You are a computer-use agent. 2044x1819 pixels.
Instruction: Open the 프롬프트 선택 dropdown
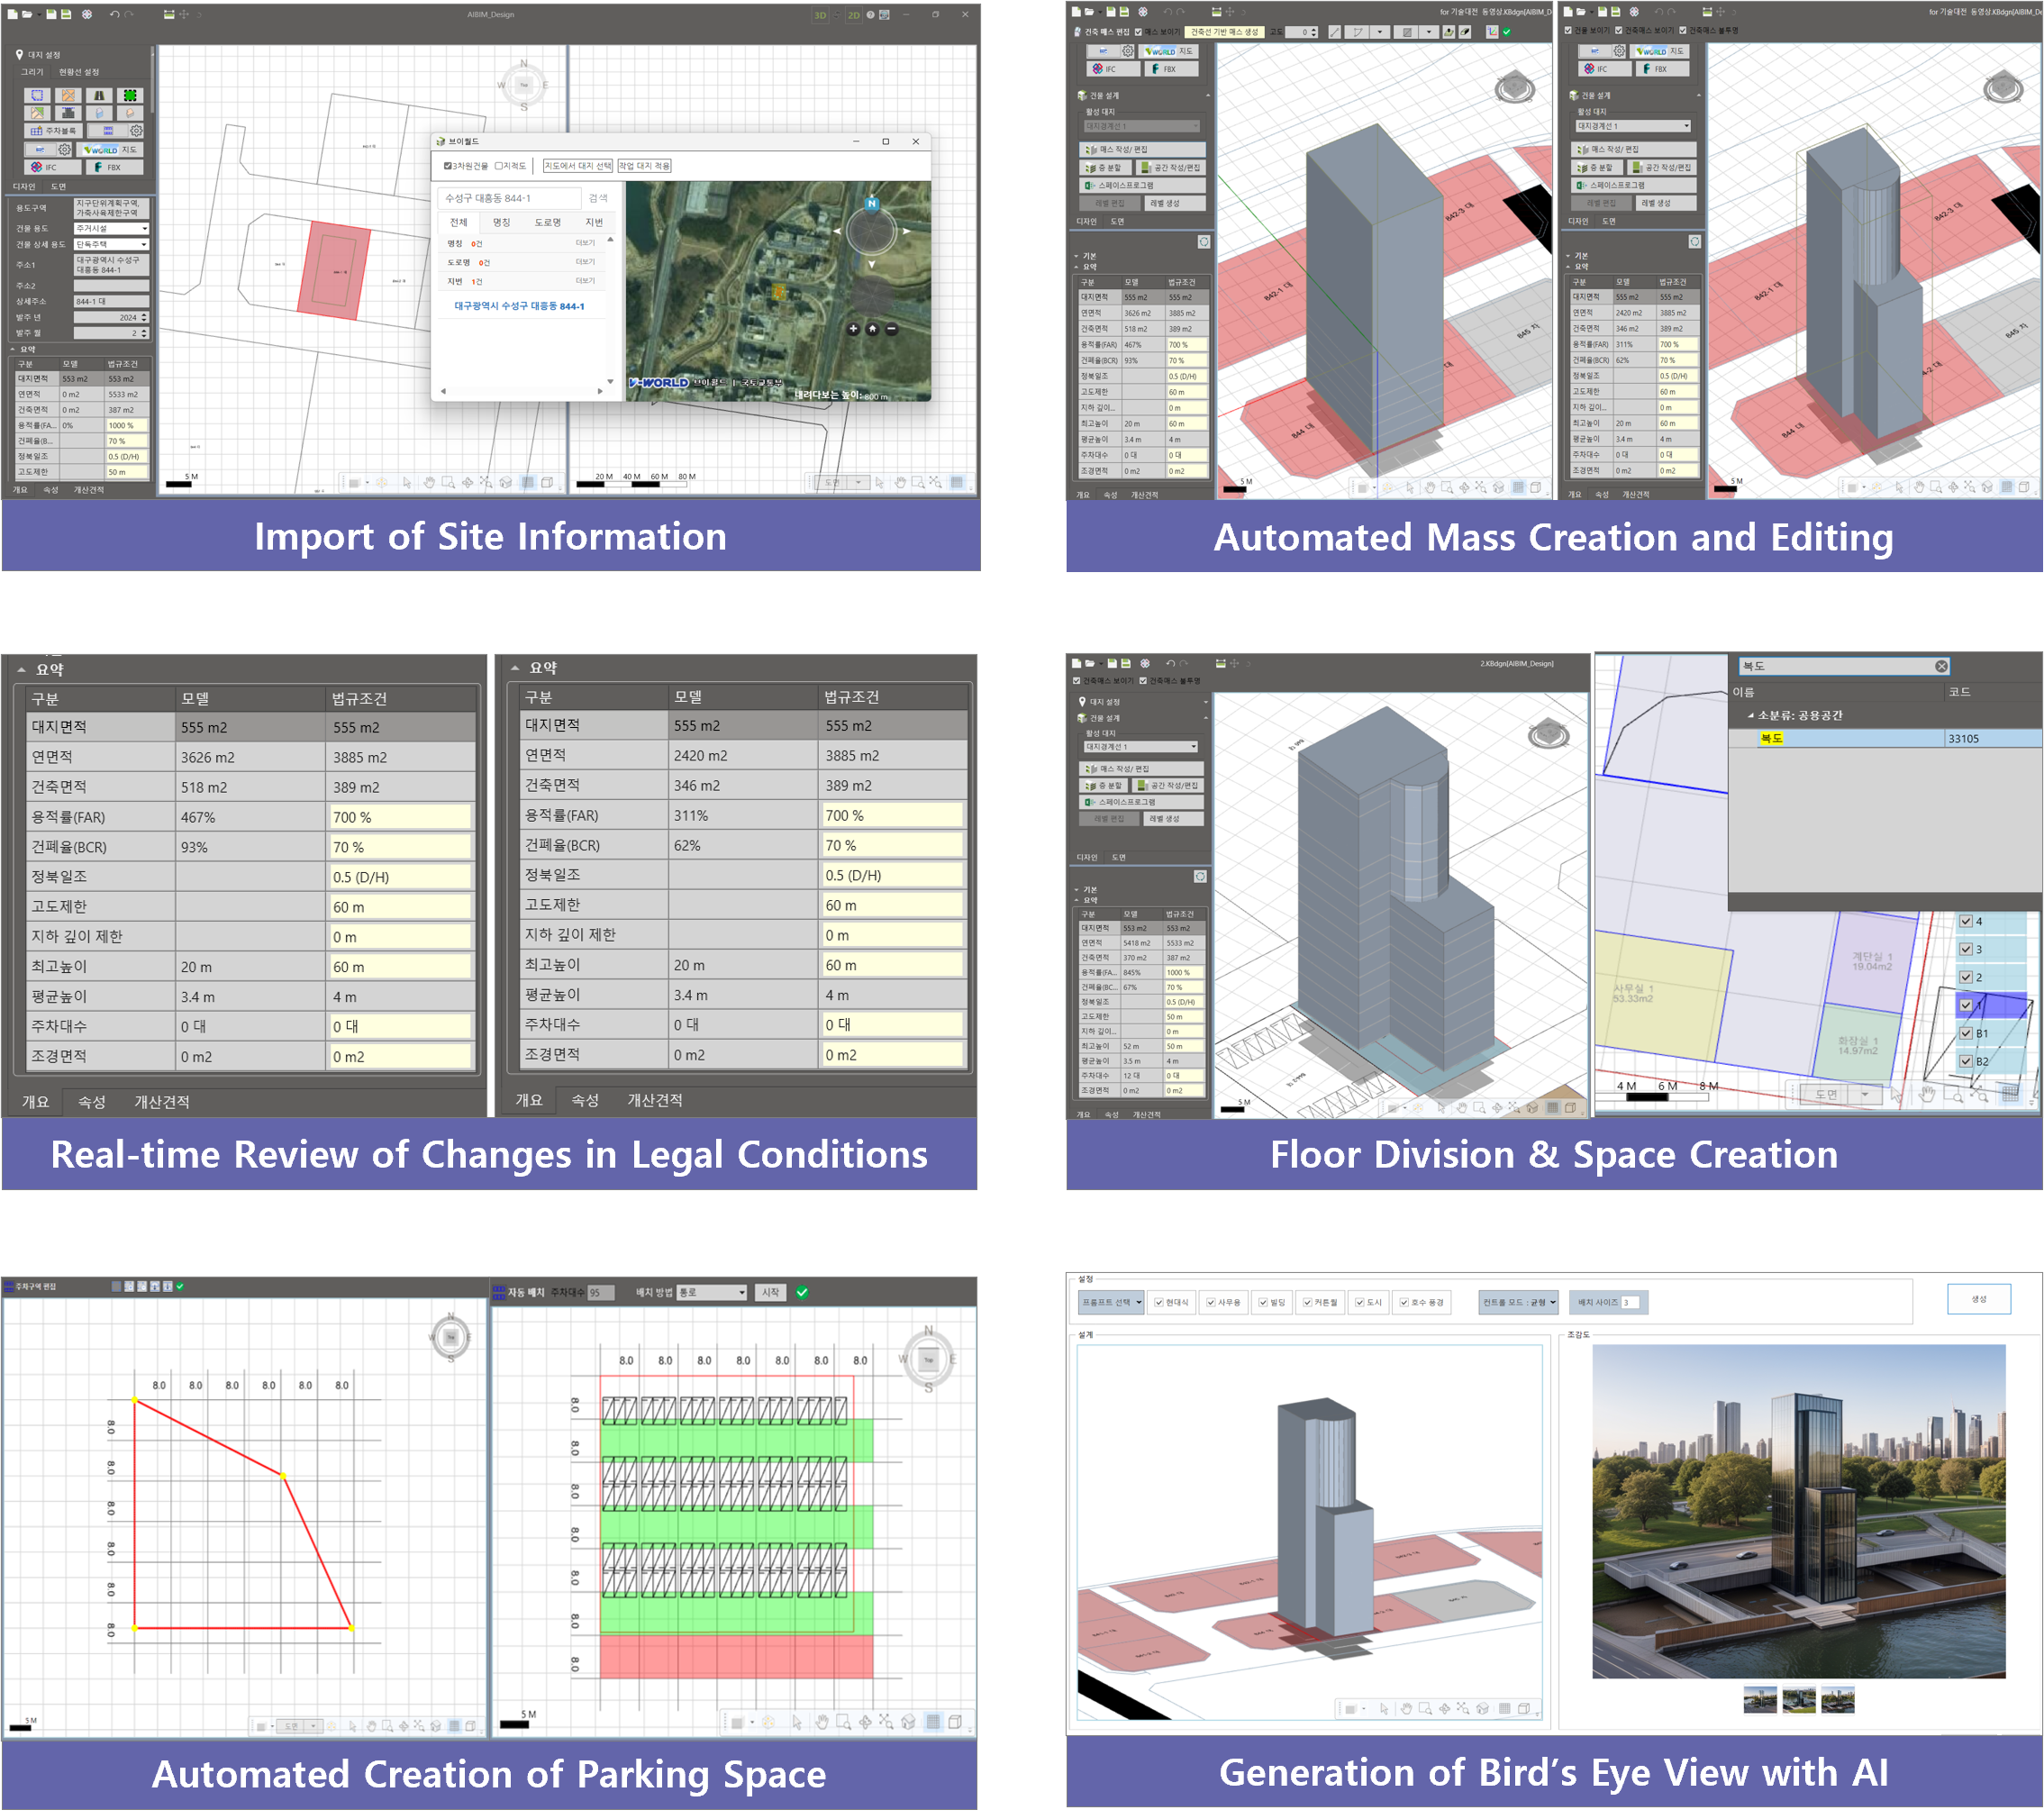[1111, 1302]
